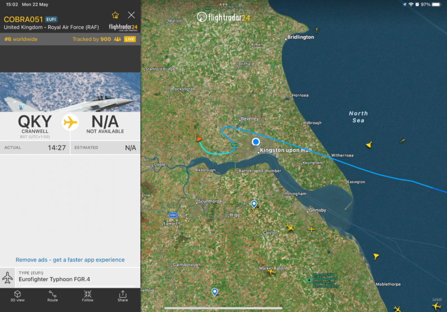Image resolution: width=447 pixels, height=312 pixels.
Task: Tap the blue current location dot
Action: click(x=256, y=141)
